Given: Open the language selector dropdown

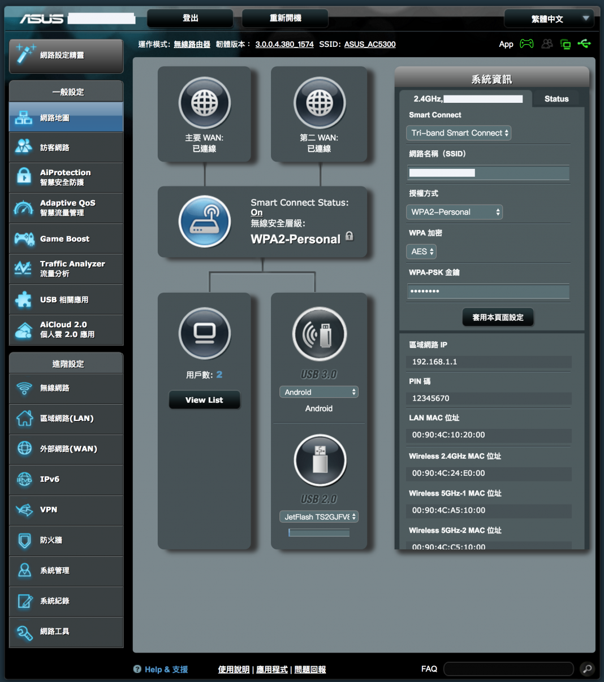Looking at the screenshot, I should tap(549, 19).
